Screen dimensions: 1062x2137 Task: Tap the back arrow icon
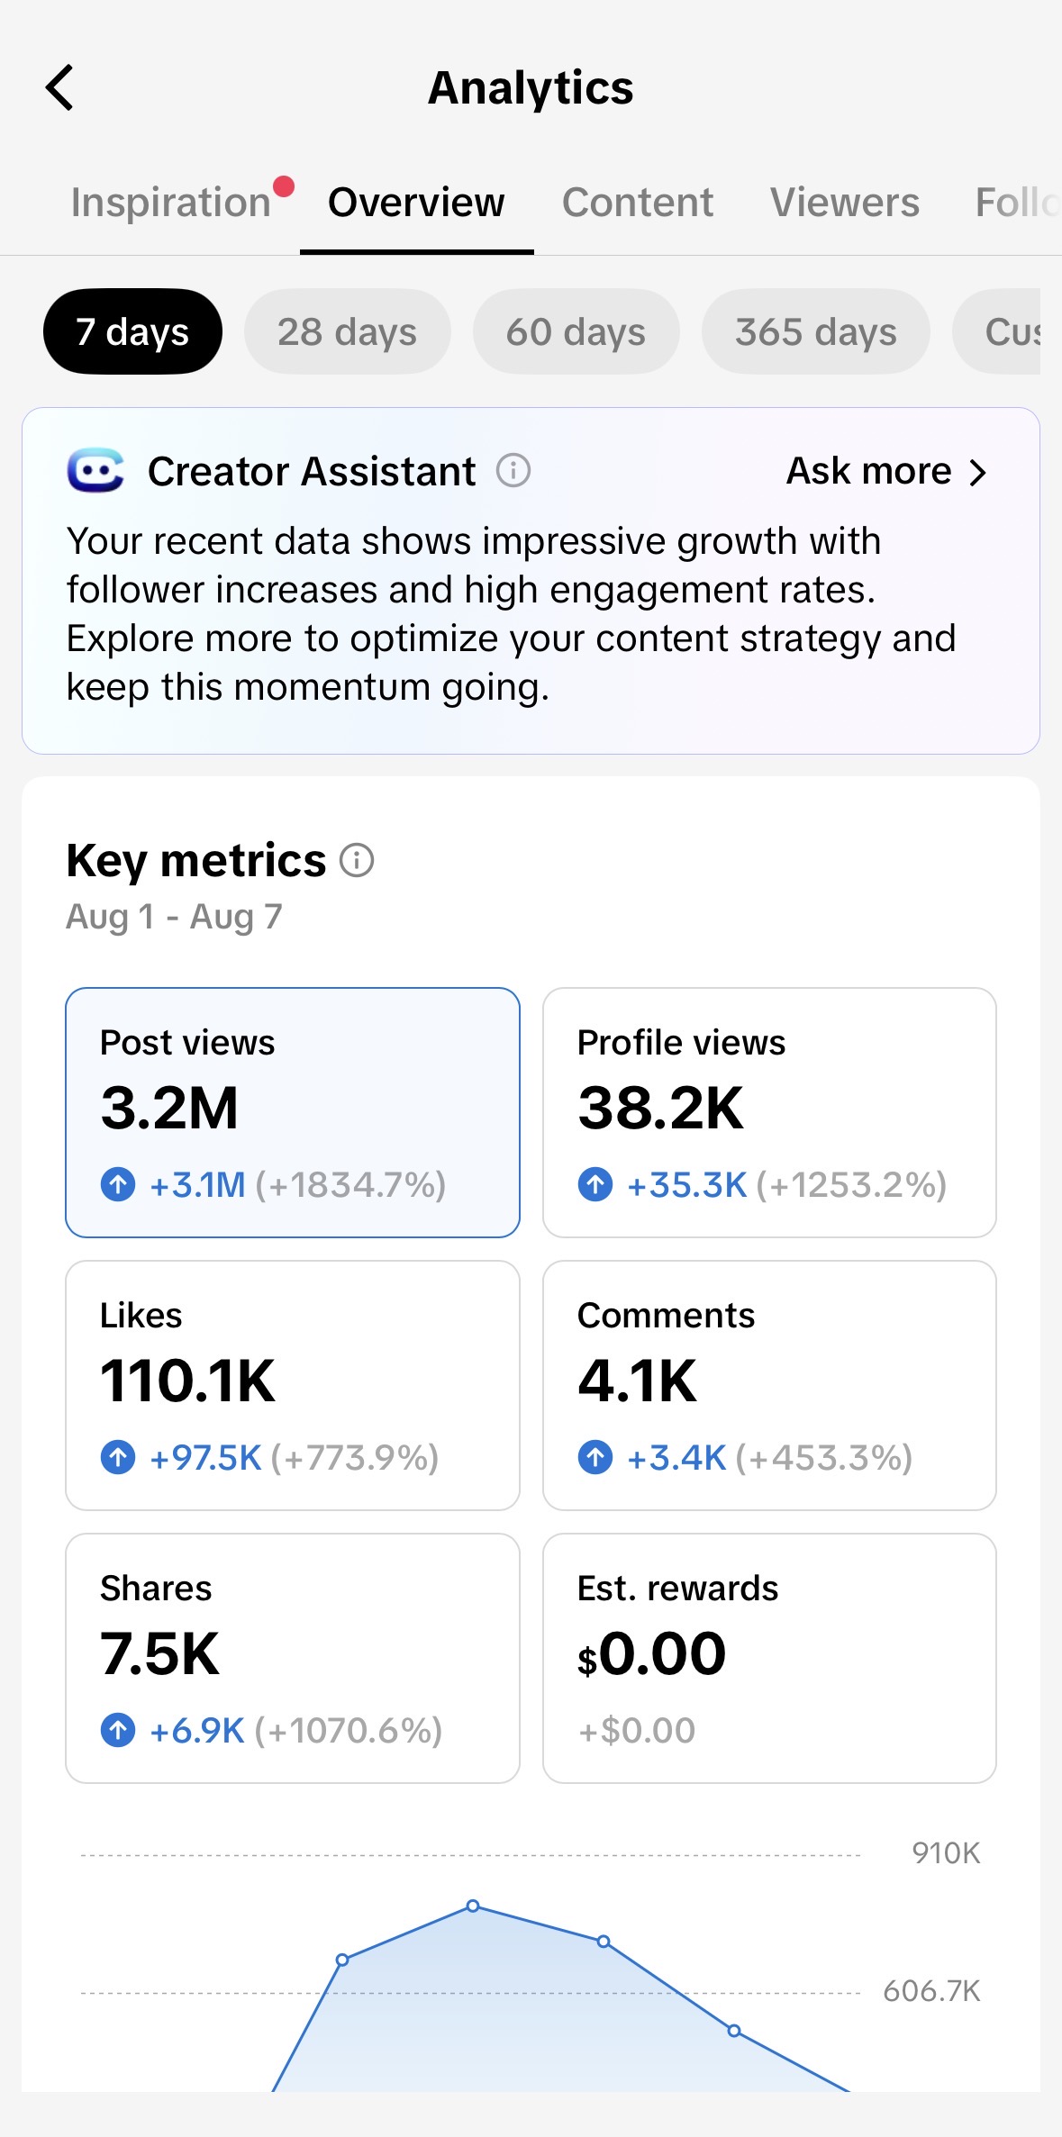[x=59, y=87]
